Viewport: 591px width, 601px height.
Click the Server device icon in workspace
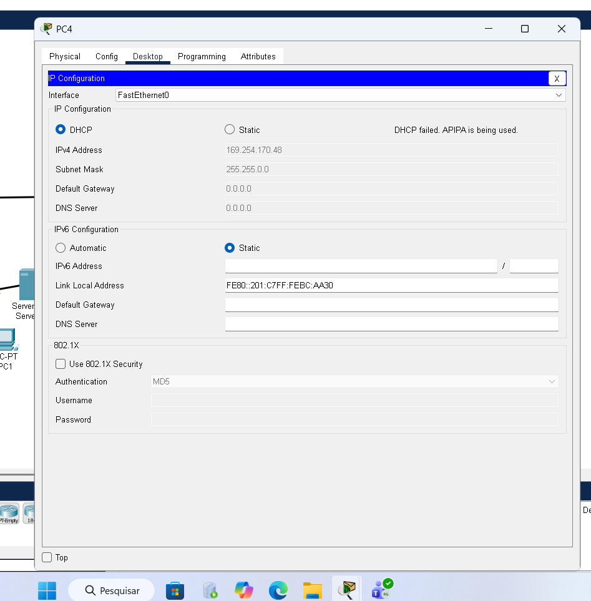tap(26, 285)
